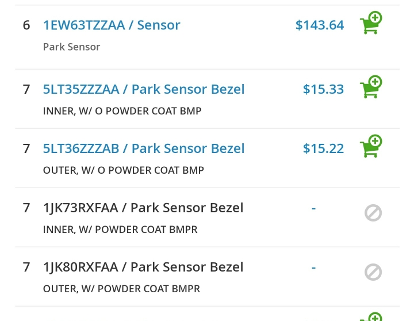This screenshot has width=414, height=321.
Task: Select the 1JK73RXFAA / Park Sensor Bezel title
Action: (143, 208)
